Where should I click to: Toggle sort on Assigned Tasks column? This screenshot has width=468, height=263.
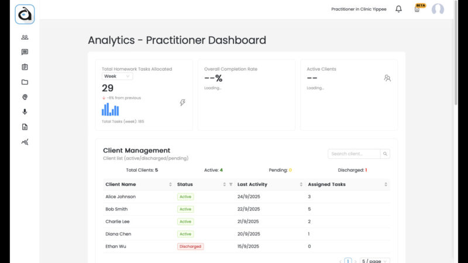click(386, 185)
